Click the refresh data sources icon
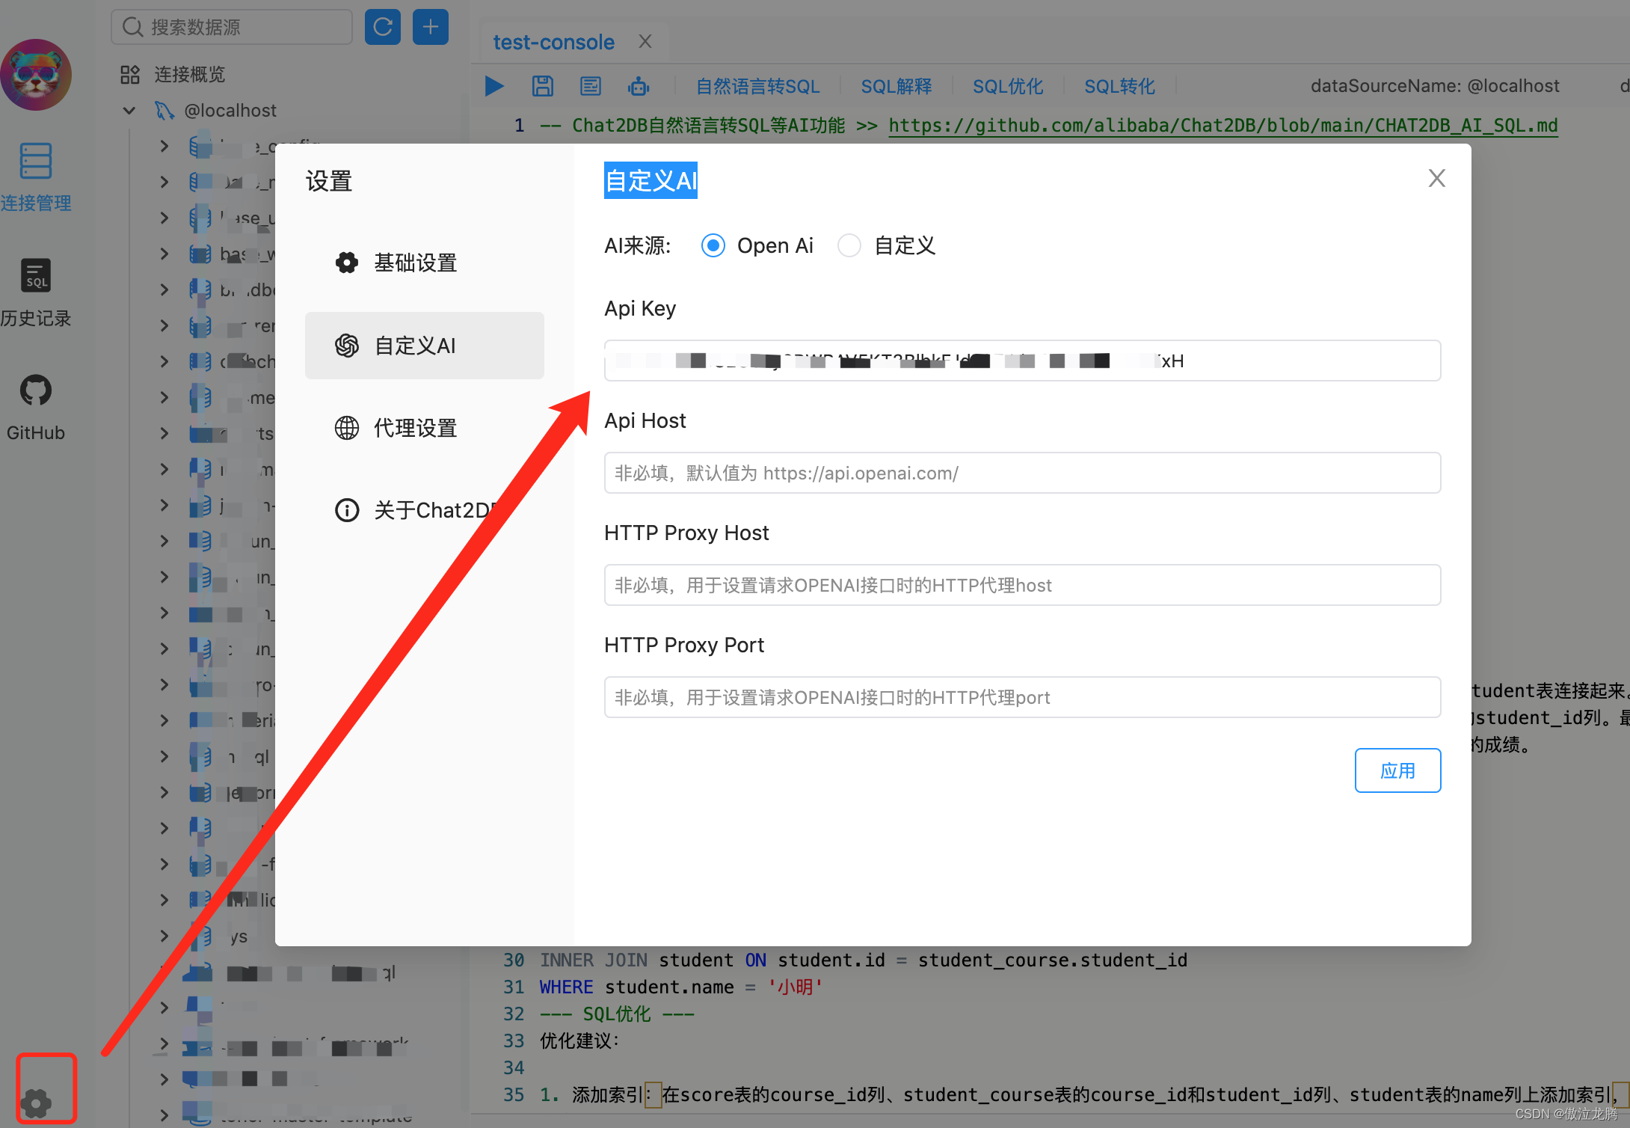Viewport: 1630px width, 1128px height. [x=382, y=28]
